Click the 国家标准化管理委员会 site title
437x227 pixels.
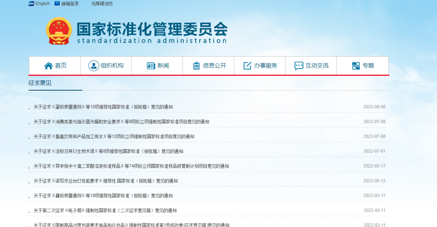tap(152, 29)
